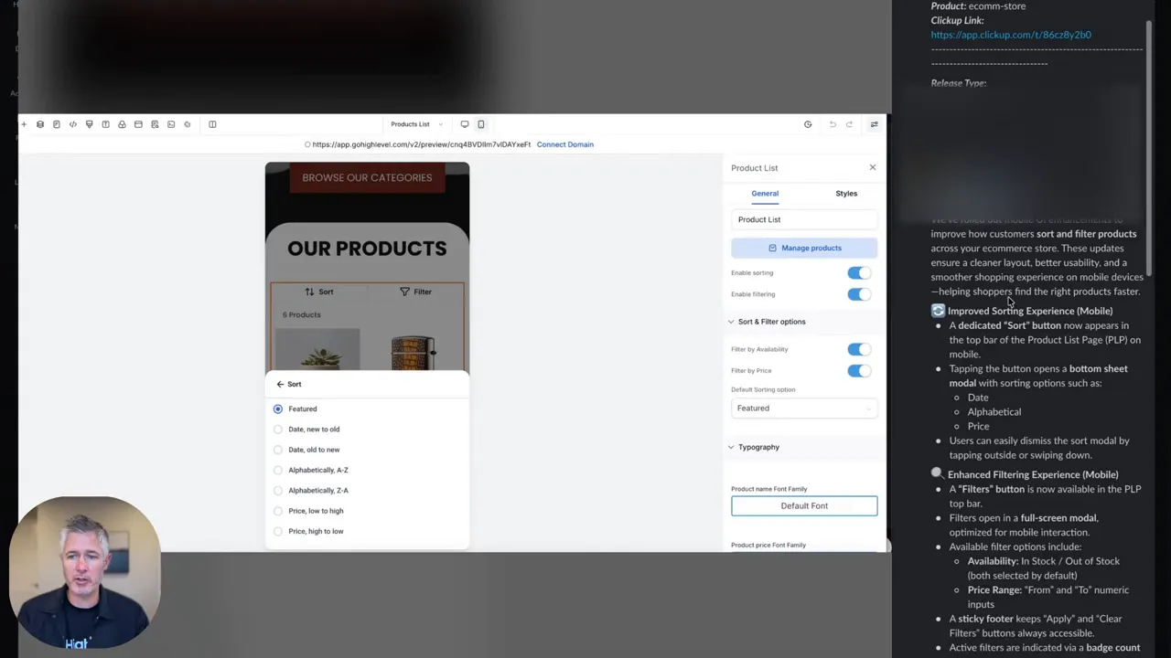This screenshot has height=658, width=1171.
Task: Click the text T icon in toolbar
Action: 105,124
